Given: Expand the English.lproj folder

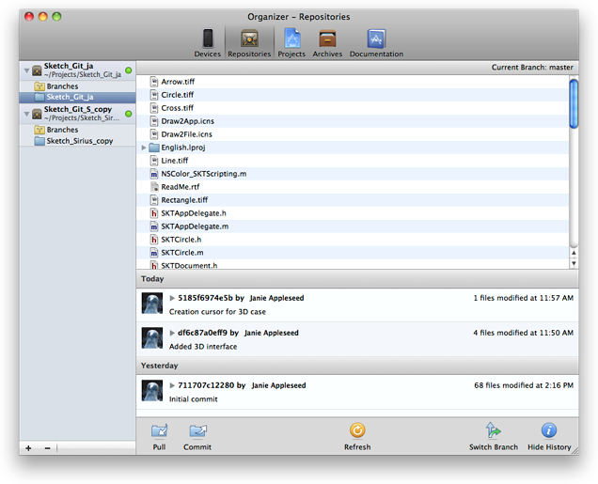Looking at the screenshot, I should click(x=144, y=148).
